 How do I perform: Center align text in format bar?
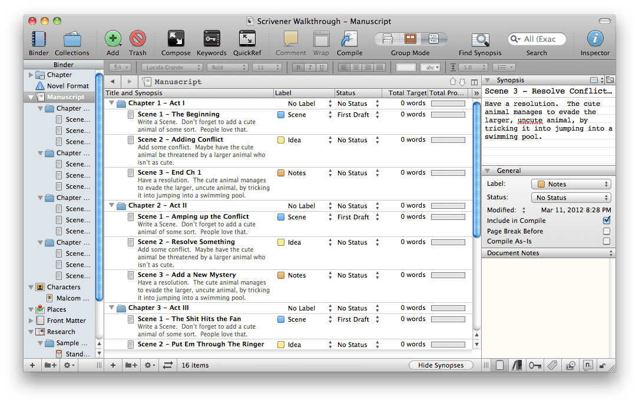point(356,68)
